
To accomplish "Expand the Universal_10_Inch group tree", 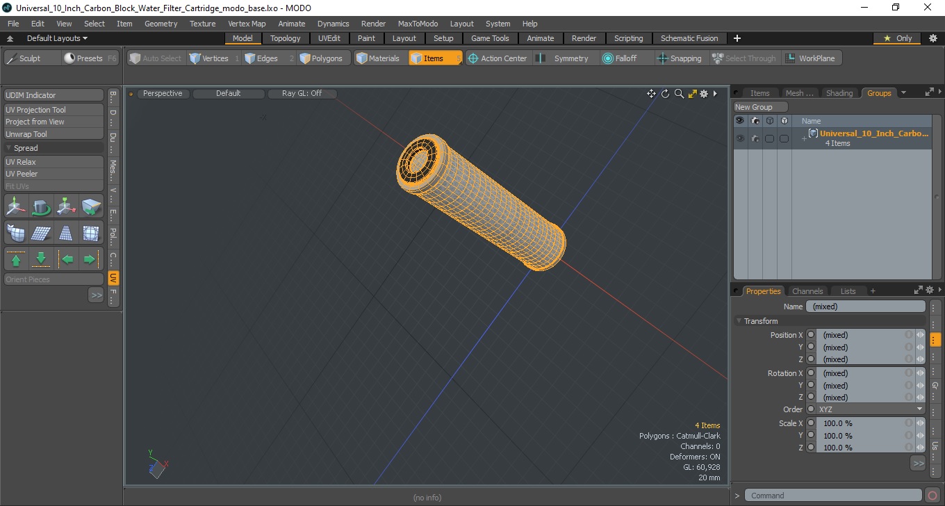I will 804,138.
